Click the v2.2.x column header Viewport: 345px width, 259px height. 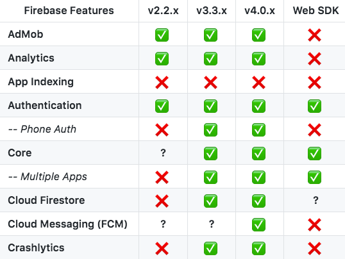point(163,10)
